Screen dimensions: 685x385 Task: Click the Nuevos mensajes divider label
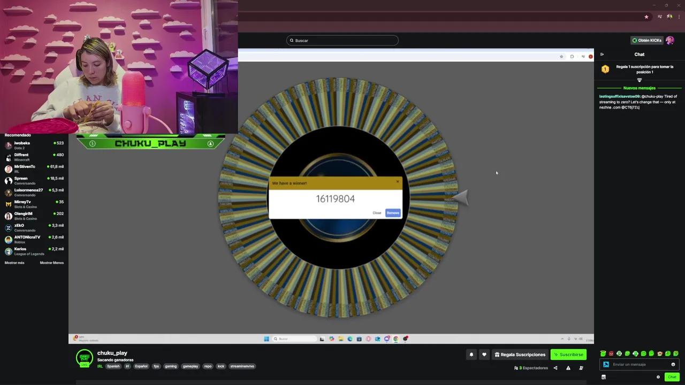pos(640,88)
